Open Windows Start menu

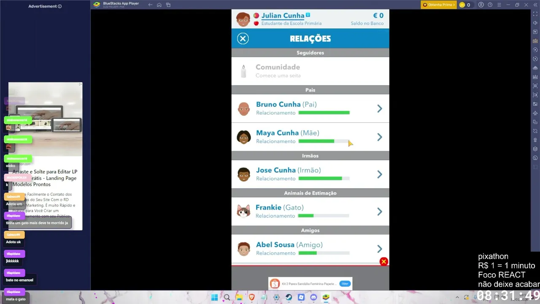point(214,298)
